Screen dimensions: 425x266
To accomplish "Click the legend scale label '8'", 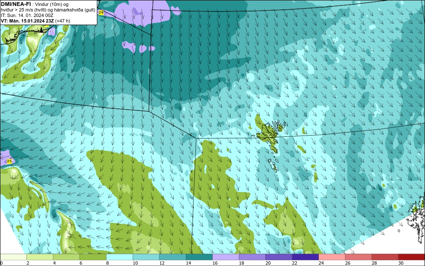I will (108, 263).
